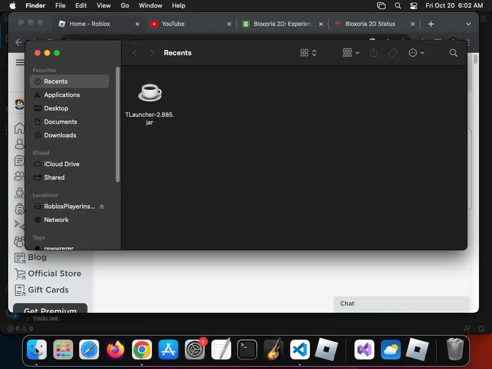Open Recents in Finder sidebar
Viewport: 492px width, 369px height.
click(69, 81)
